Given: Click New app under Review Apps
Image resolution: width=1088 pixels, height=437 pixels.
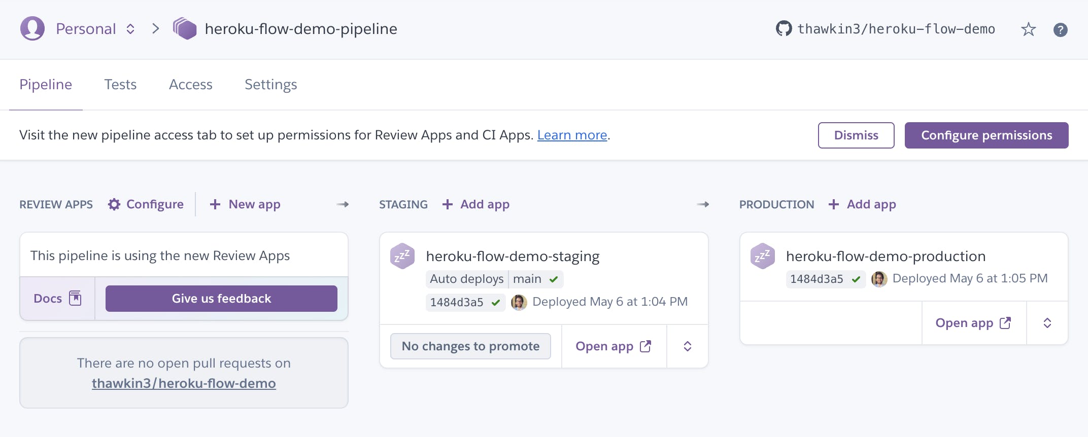Looking at the screenshot, I should coord(245,204).
